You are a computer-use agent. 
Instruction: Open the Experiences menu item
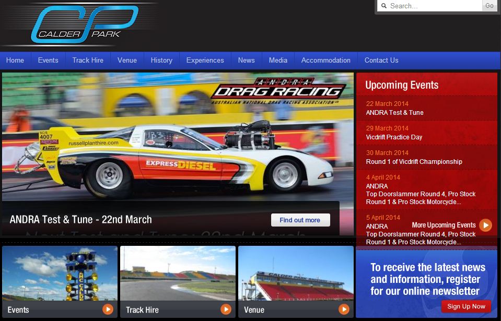point(205,61)
